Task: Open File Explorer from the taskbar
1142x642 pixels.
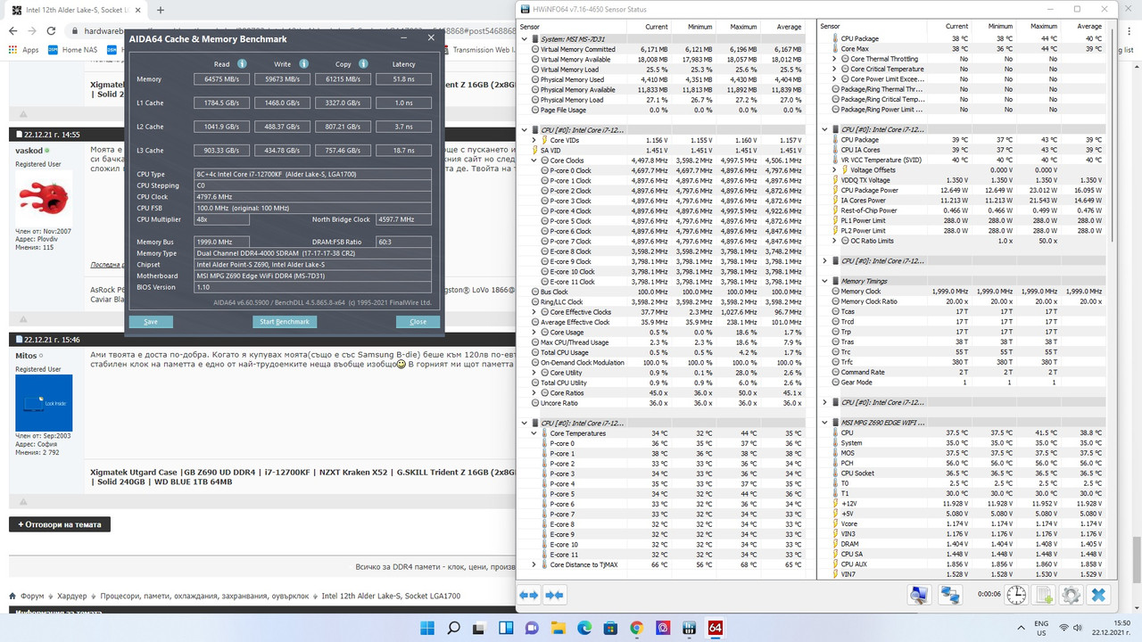Action: [558, 627]
